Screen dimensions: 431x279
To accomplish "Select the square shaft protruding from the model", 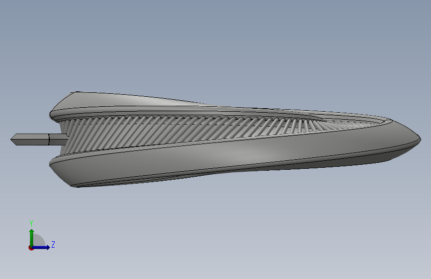I will point(38,139).
